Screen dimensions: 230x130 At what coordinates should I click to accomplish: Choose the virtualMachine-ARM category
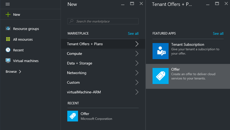tap(84, 92)
